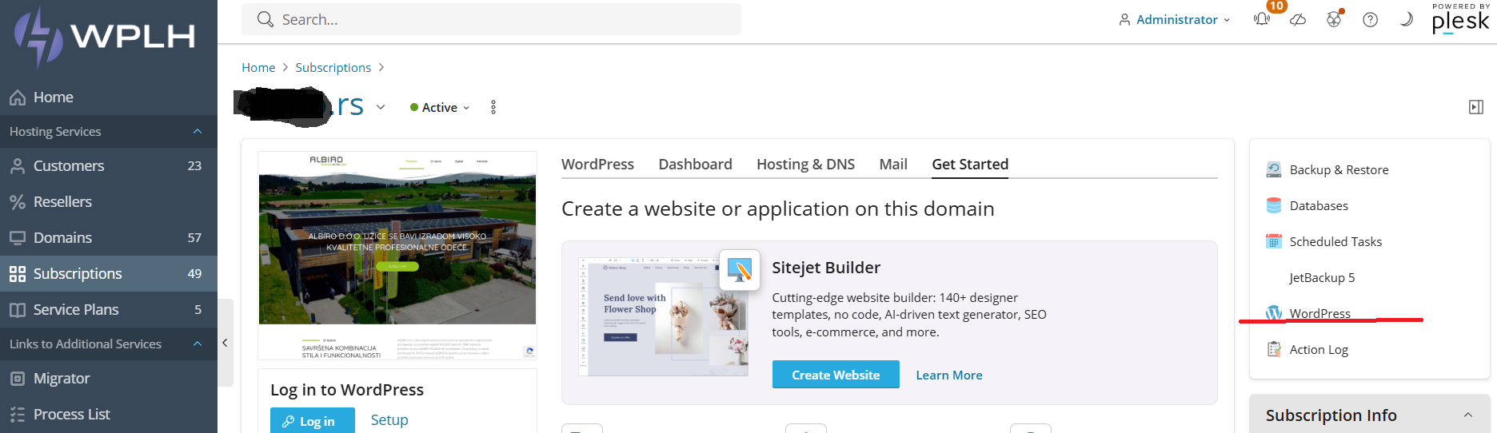
Task: Click the Learn More link
Action: click(x=948, y=375)
